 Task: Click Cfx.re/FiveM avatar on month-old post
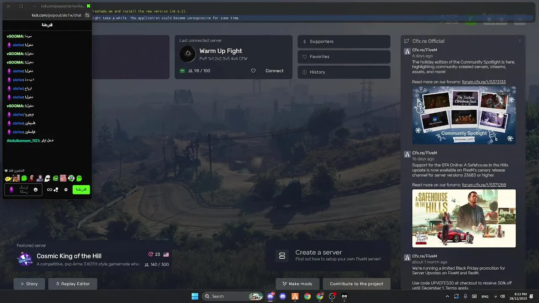(x=407, y=258)
